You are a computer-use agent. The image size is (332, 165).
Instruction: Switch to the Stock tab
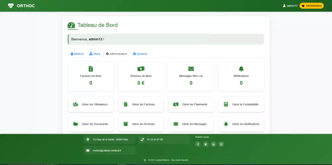coord(95,54)
